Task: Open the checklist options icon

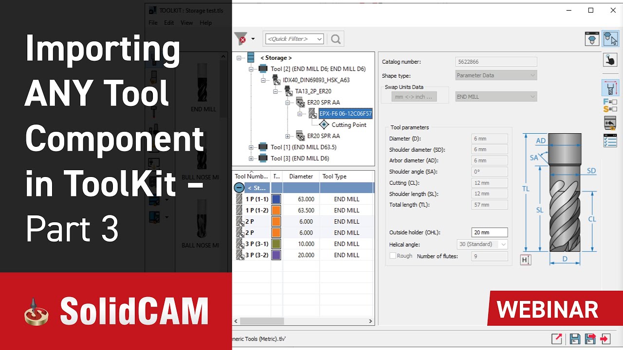Action: click(610, 140)
